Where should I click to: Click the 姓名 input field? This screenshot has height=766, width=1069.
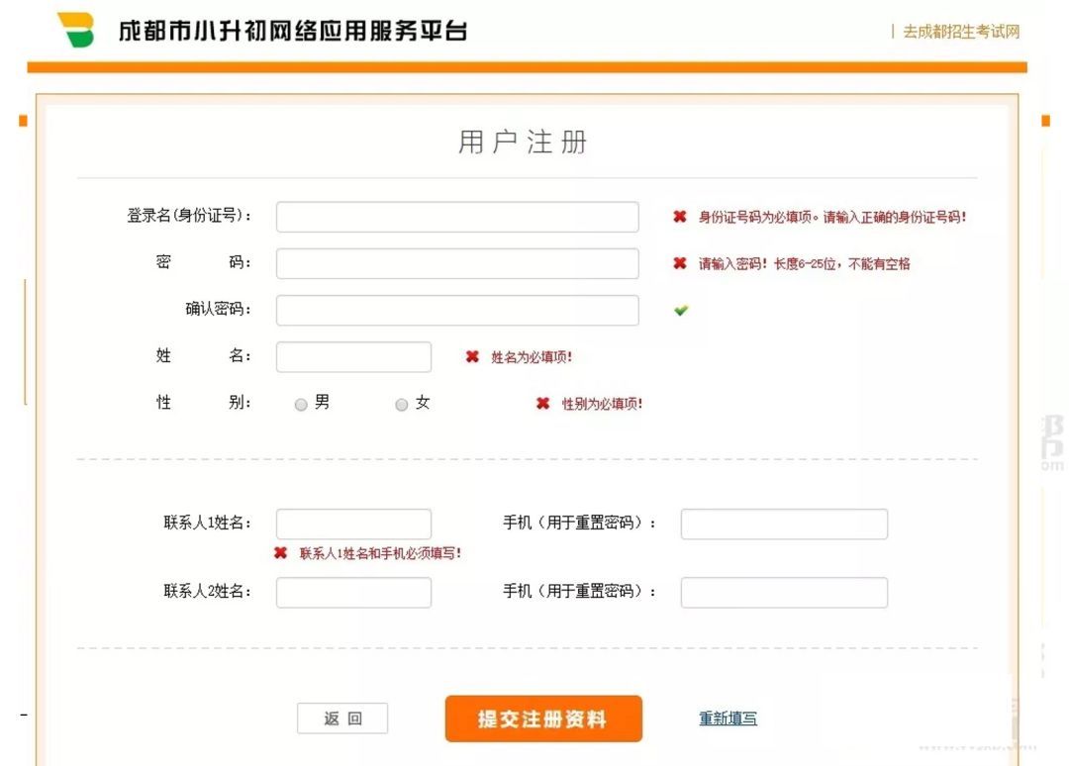coord(353,356)
